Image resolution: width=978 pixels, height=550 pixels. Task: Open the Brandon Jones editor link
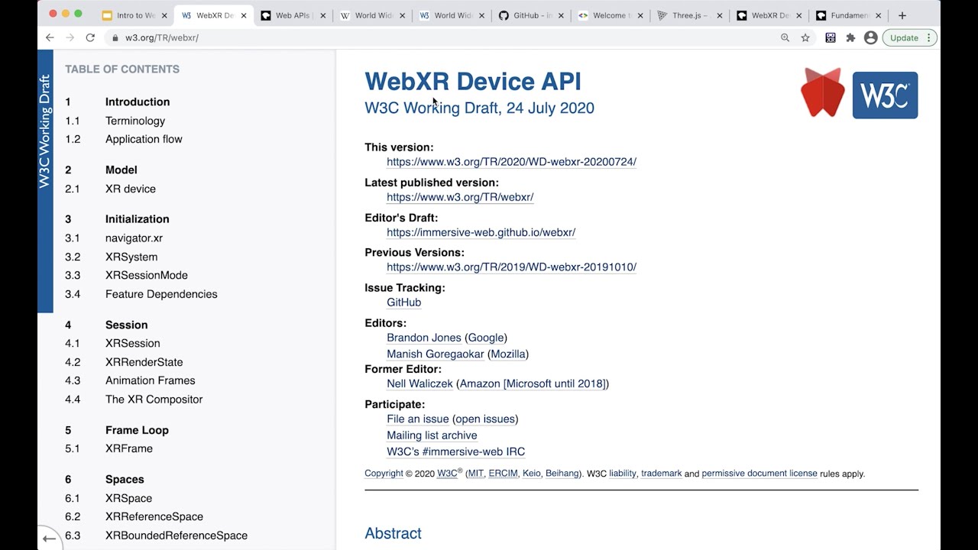[x=424, y=338]
